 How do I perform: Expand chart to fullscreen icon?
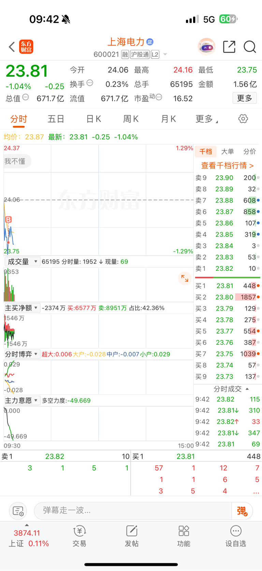tap(185, 278)
